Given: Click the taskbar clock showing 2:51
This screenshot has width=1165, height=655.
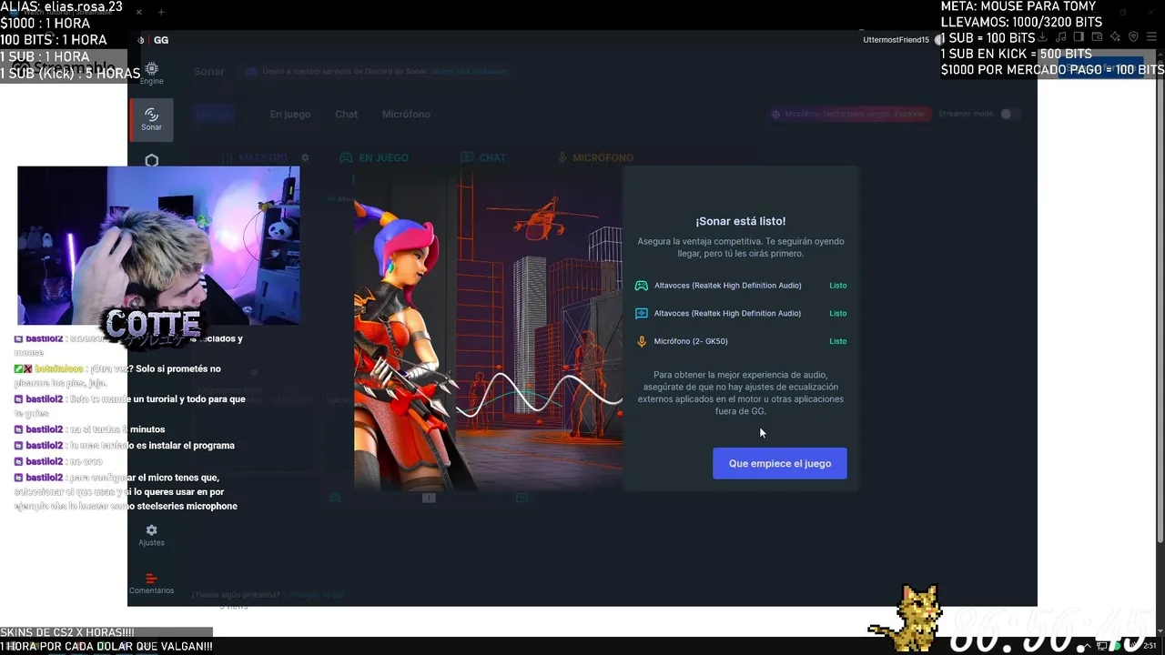Looking at the screenshot, I should pos(1150,646).
